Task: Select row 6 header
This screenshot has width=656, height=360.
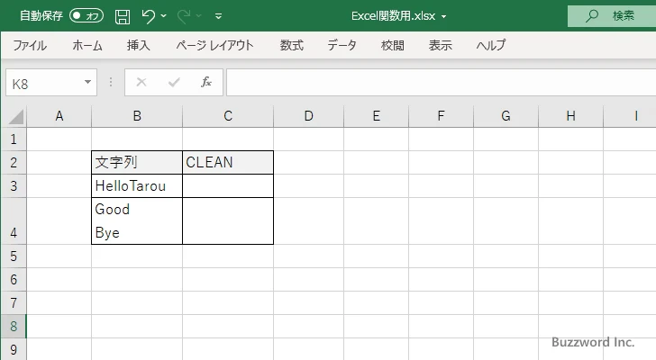Action: click(14, 279)
